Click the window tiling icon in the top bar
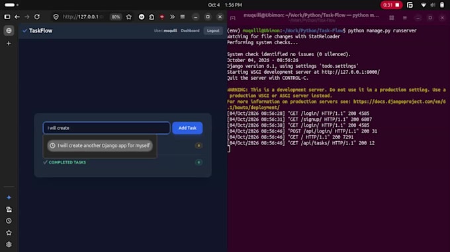450x252 pixels. pyautogui.click(x=410, y=5)
